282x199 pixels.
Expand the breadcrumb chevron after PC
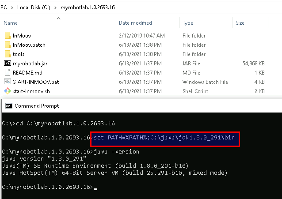tap(12, 8)
